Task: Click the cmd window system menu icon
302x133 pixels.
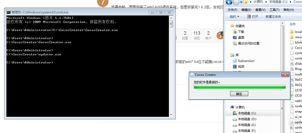Action: pos(8,12)
